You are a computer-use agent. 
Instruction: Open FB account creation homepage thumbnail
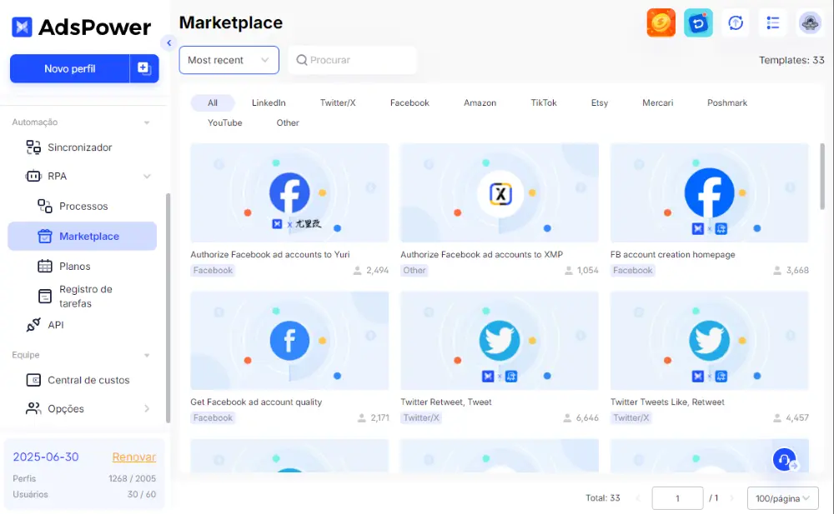tap(710, 193)
